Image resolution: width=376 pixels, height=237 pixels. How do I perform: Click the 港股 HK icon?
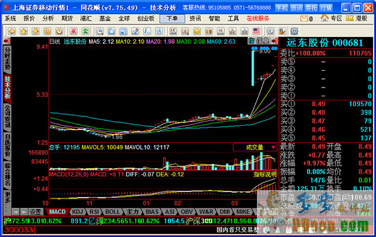click(357, 18)
